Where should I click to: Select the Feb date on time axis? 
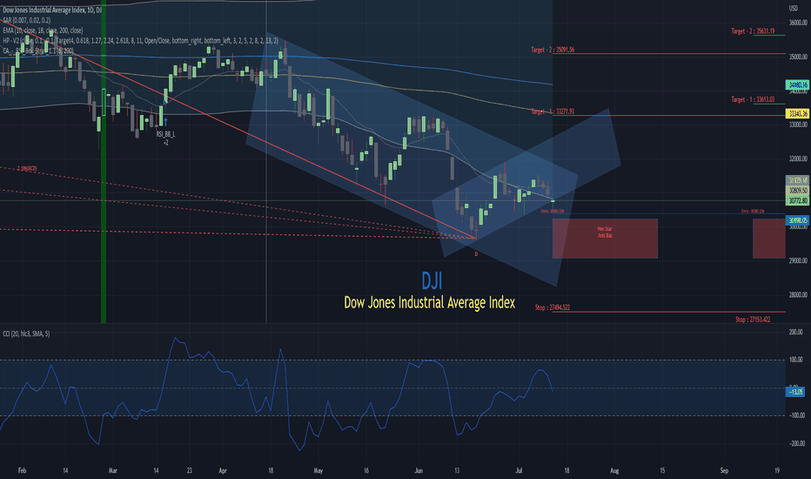pos(22,470)
